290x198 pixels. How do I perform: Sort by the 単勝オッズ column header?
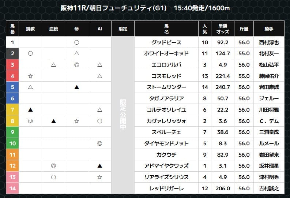tap(223, 29)
